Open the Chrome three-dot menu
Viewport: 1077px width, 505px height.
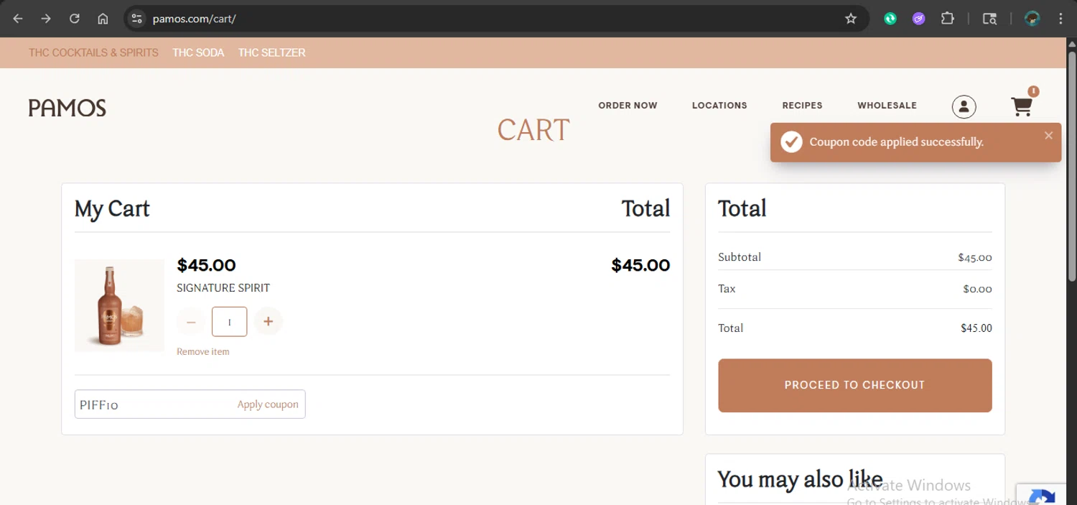coord(1060,19)
